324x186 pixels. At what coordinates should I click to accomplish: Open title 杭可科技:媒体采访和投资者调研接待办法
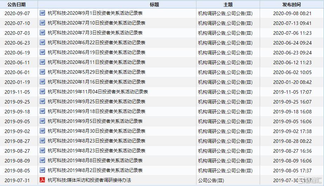pos(89,180)
